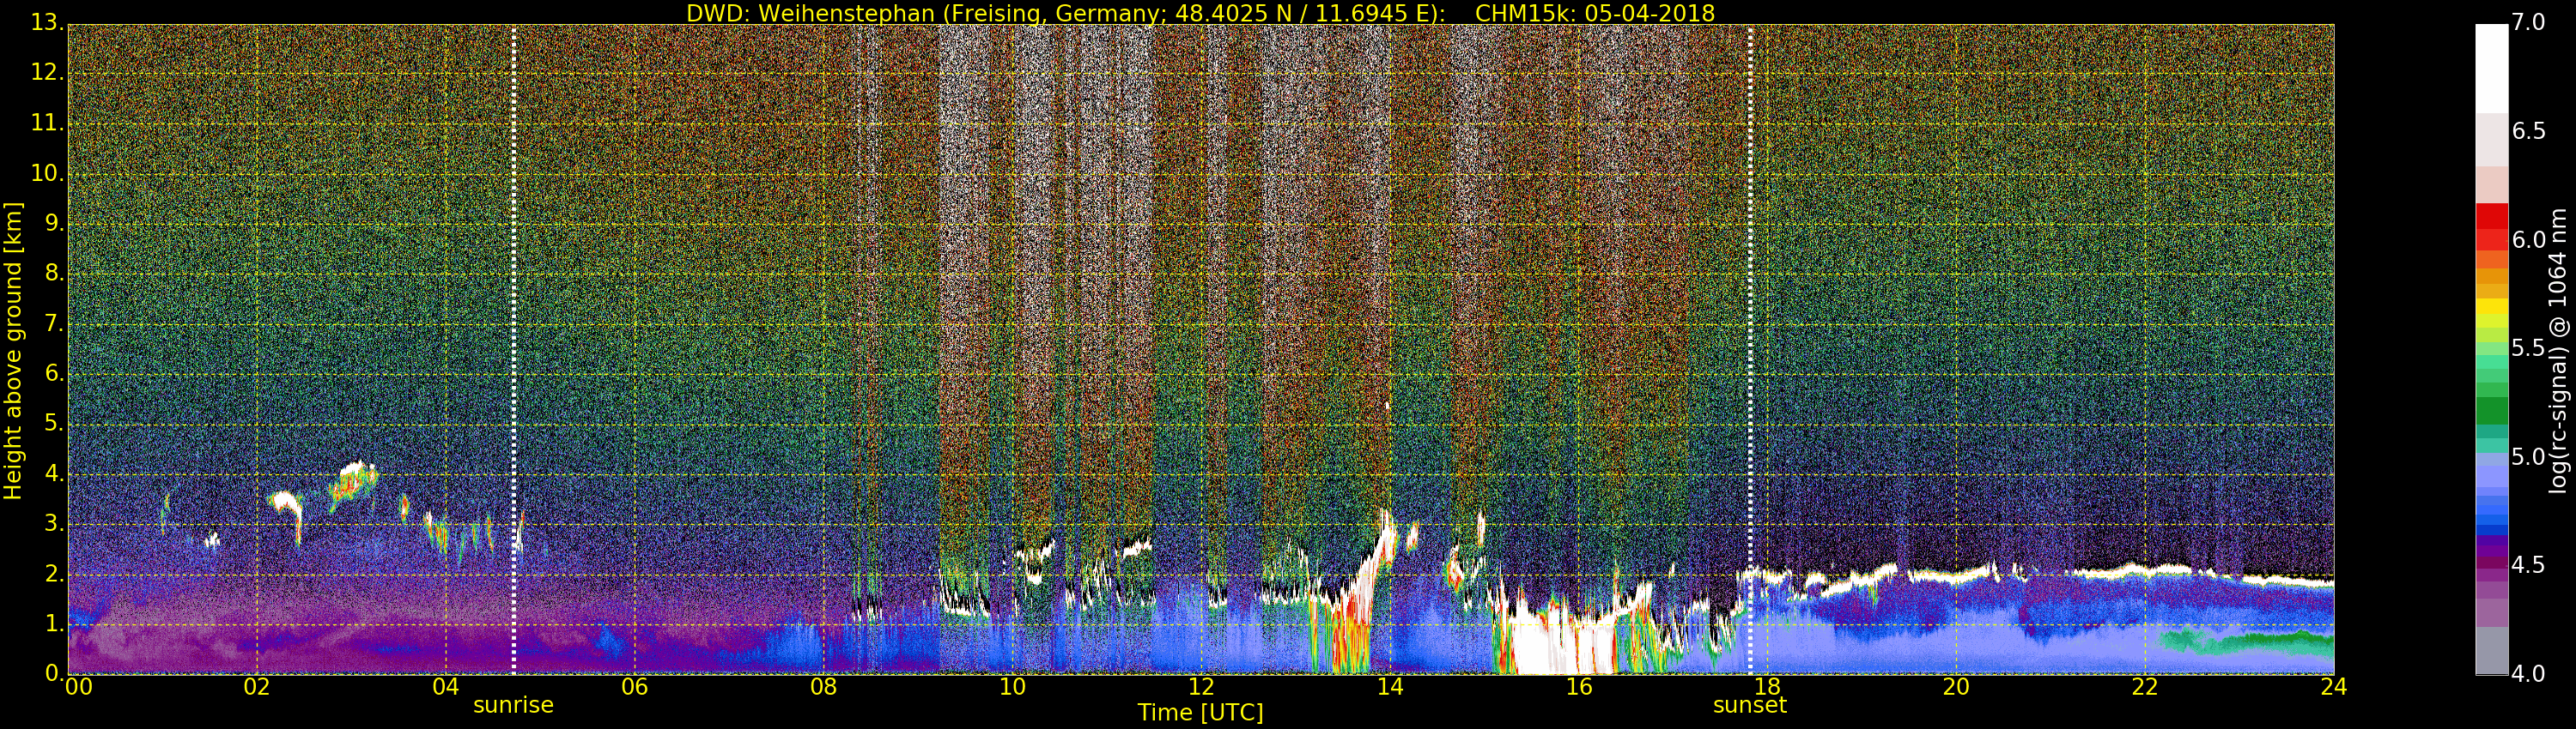The image size is (2576, 729).
Task: Click the '1.' height axis tick label
Action: tap(54, 624)
